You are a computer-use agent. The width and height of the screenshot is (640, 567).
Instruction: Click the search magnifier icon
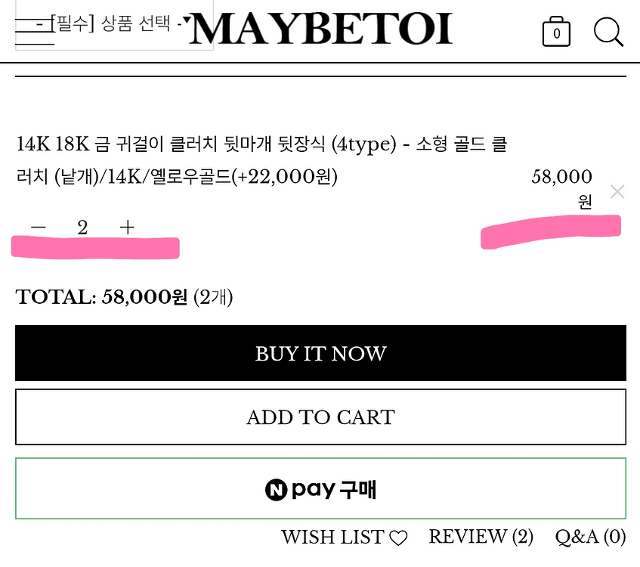click(x=608, y=32)
